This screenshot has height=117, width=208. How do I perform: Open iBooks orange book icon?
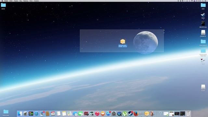(103, 113)
